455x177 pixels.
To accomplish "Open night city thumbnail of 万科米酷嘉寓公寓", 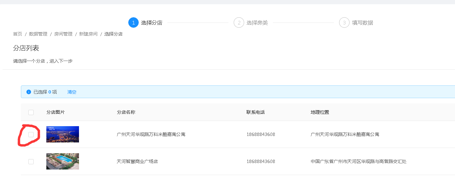I will point(63,134).
